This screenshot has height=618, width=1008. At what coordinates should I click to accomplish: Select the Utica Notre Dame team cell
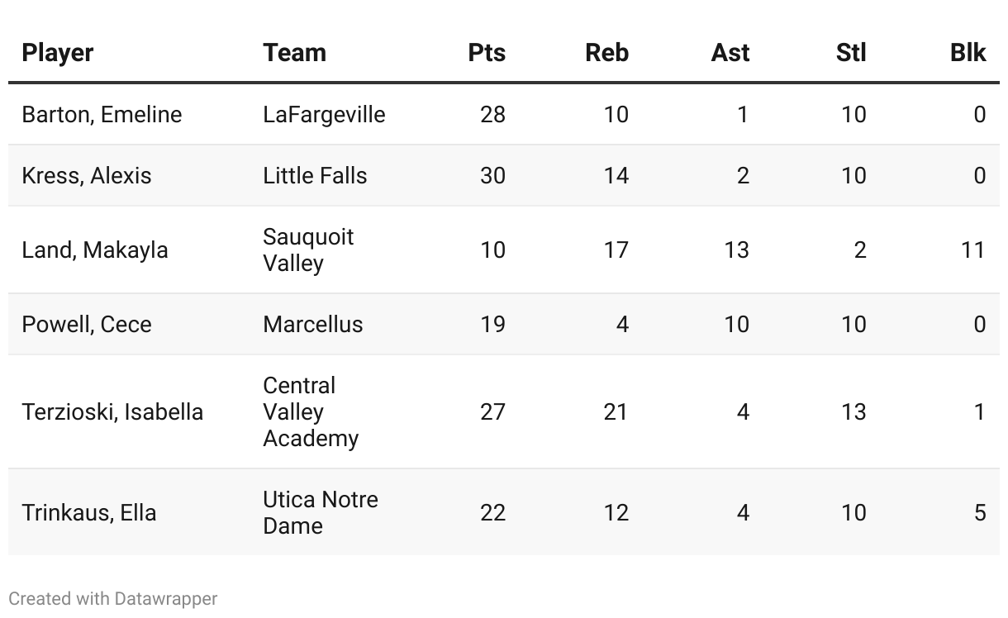[x=321, y=512]
